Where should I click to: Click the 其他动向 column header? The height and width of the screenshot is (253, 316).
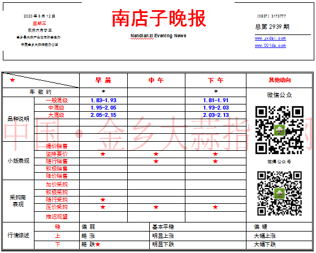pos(280,80)
